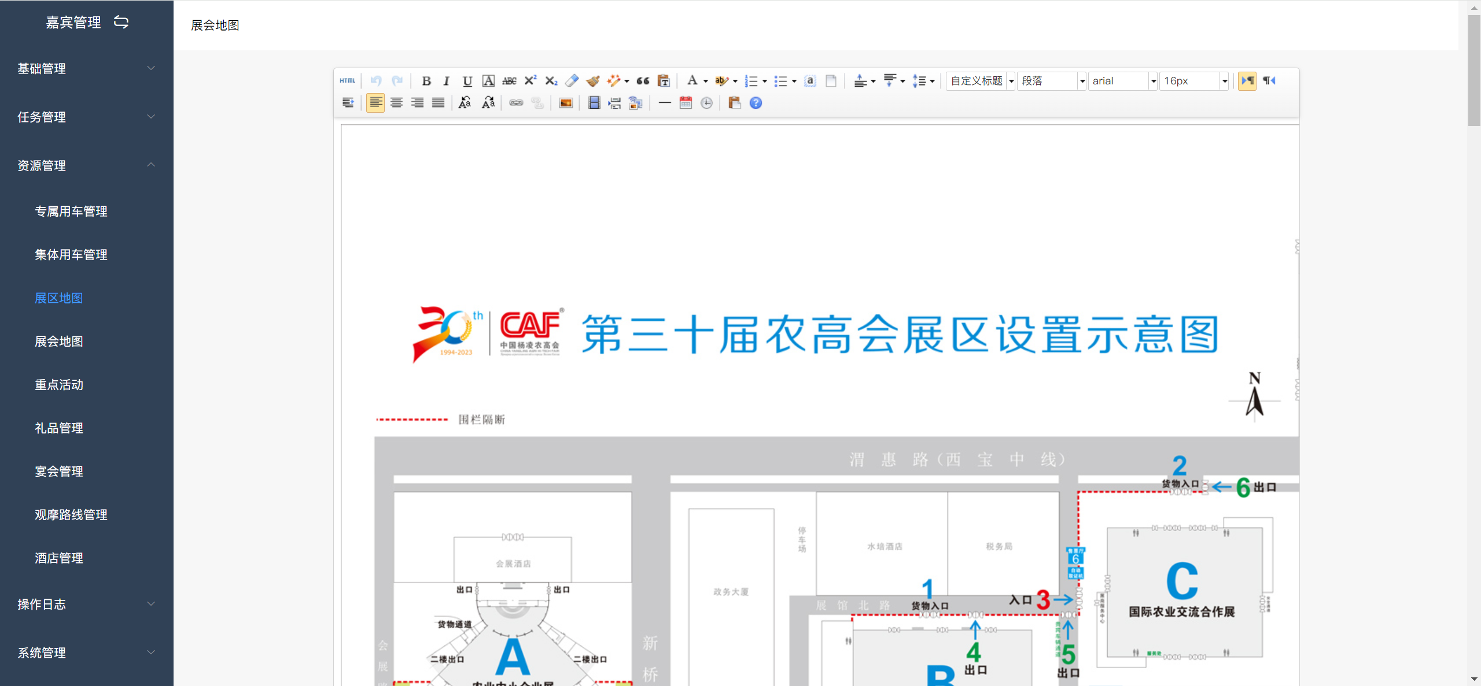This screenshot has width=1481, height=686.
Task: Apply underline formatting
Action: [467, 81]
